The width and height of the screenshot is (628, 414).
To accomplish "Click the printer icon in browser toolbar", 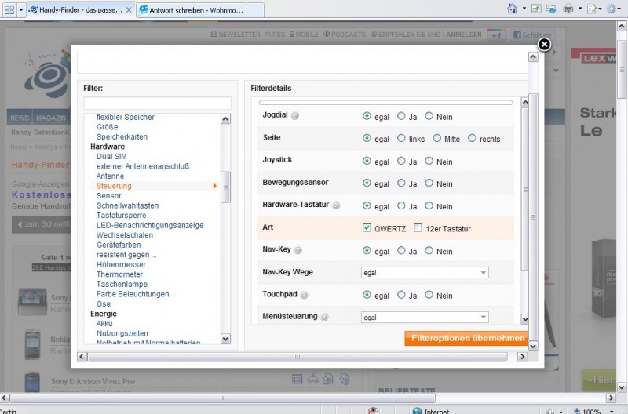I will pos(568,9).
